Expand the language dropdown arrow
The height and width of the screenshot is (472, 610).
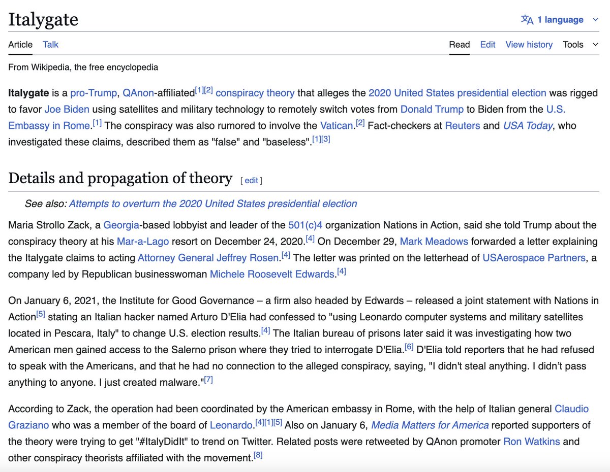[x=595, y=19]
